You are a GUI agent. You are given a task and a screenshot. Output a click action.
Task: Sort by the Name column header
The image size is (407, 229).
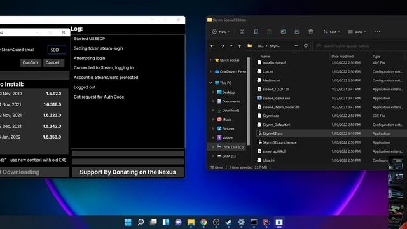pyautogui.click(x=265, y=56)
